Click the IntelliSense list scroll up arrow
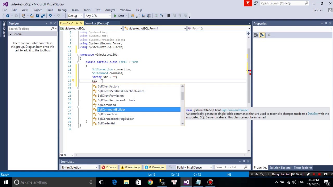 (x=183, y=86)
